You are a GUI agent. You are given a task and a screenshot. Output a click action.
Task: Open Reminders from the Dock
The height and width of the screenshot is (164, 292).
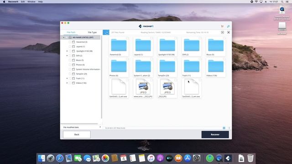click(133, 158)
